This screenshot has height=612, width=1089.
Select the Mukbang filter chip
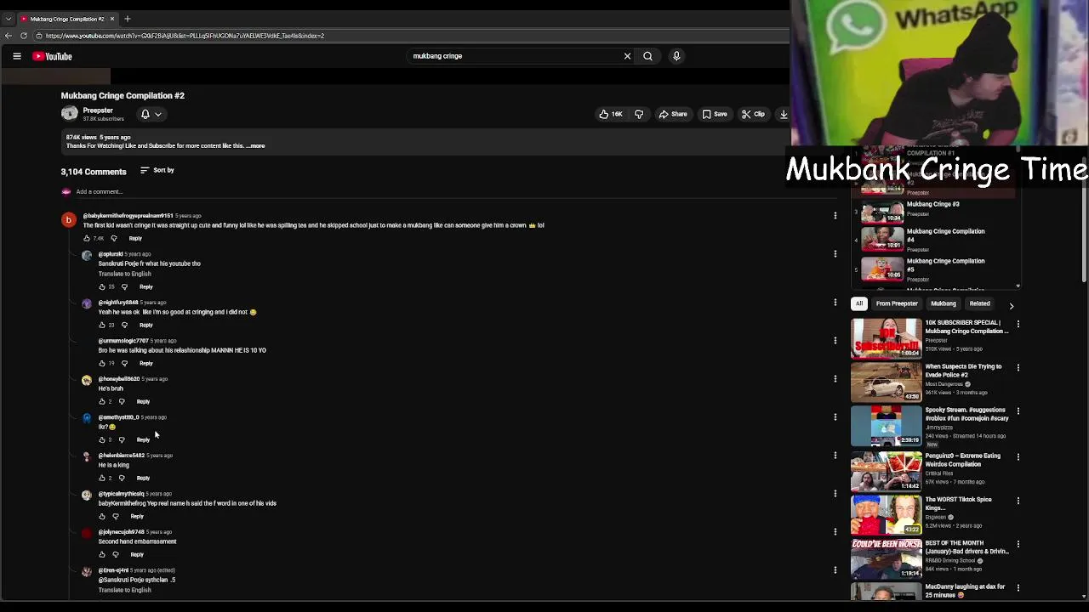tap(943, 303)
